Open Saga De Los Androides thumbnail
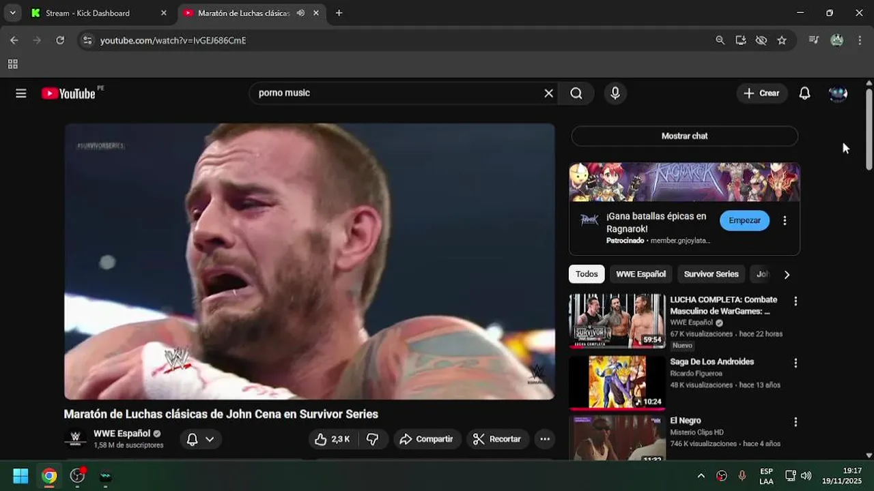The image size is (874, 491). (x=617, y=383)
